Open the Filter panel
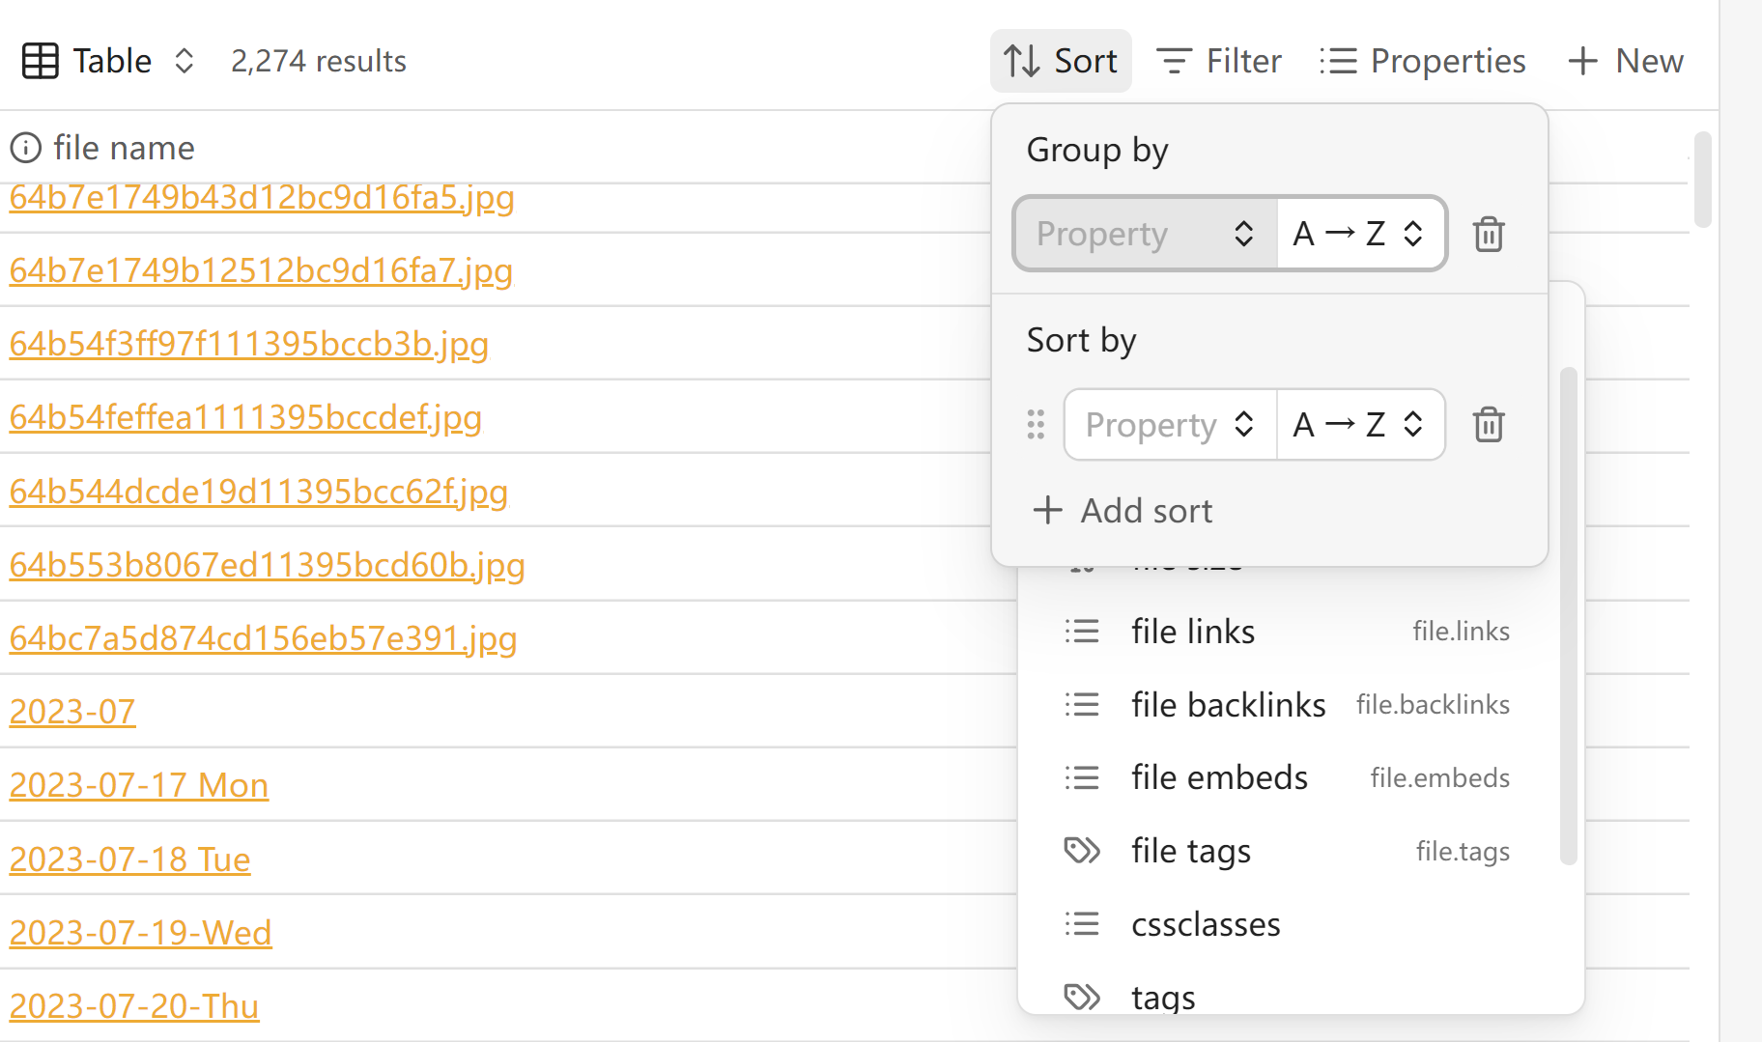The image size is (1762, 1042). tap(1219, 61)
